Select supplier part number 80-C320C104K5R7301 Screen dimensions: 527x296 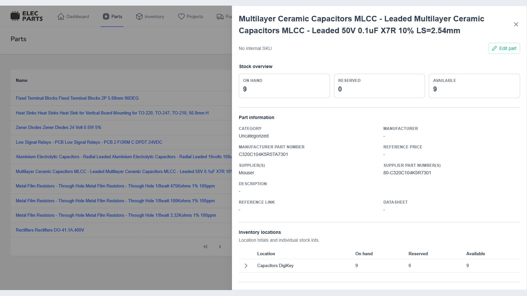click(407, 173)
